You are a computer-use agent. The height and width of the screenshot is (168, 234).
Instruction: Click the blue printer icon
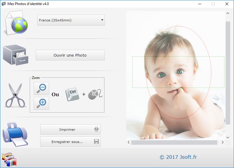tap(15, 134)
